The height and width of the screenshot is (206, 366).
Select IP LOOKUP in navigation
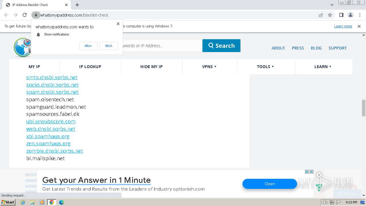[90, 67]
